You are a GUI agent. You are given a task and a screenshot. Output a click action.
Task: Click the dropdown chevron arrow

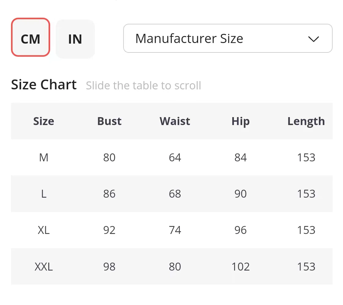[x=314, y=39]
